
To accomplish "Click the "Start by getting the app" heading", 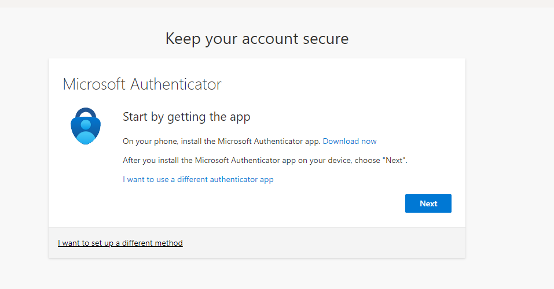I will [186, 117].
